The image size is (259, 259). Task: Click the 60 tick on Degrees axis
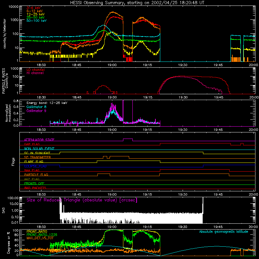[x=17, y=240]
